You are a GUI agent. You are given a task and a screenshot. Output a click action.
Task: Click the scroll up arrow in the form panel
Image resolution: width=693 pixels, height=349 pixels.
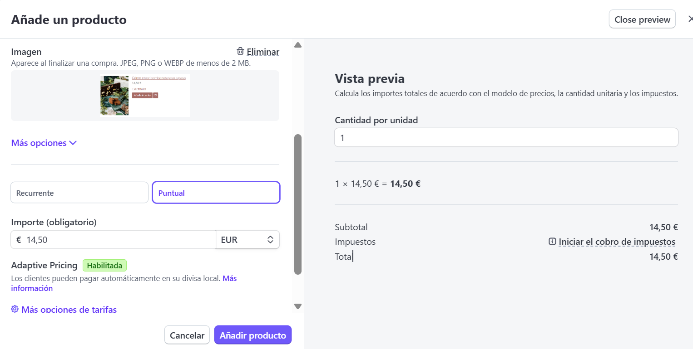point(298,45)
